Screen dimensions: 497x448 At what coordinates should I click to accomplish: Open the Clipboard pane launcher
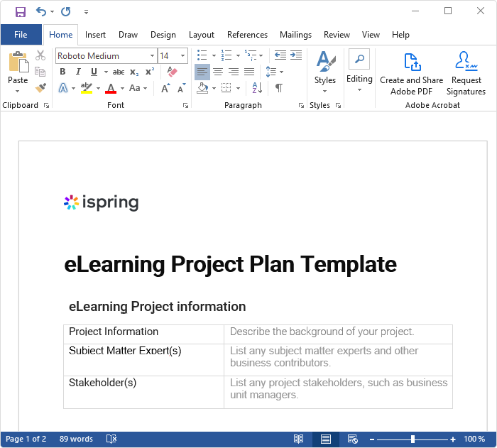point(47,106)
